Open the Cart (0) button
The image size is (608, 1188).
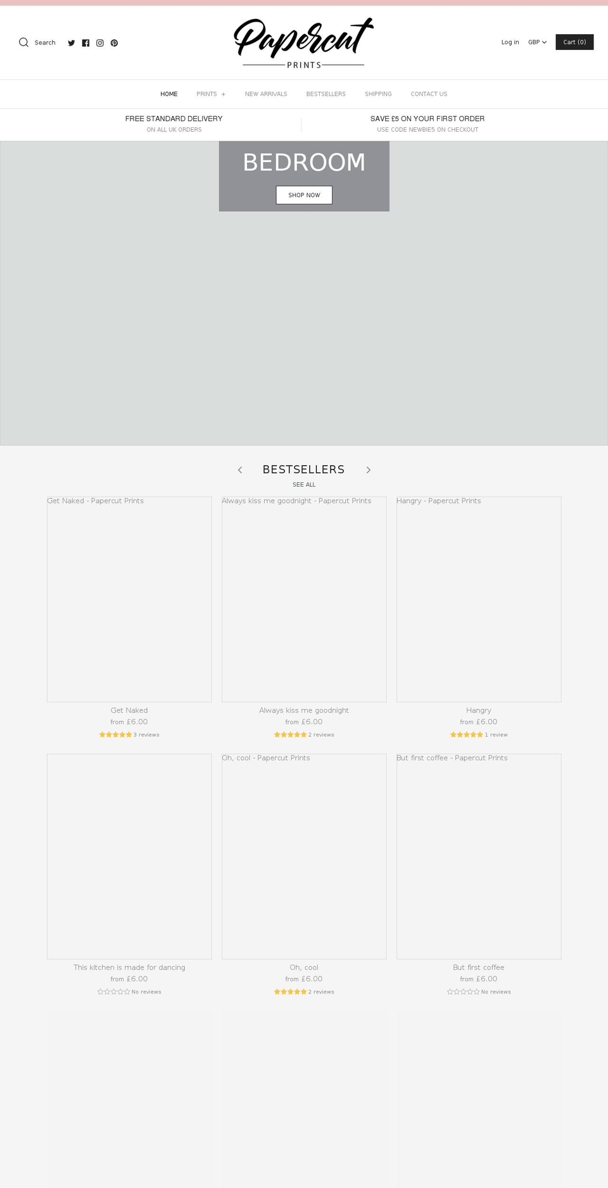pyautogui.click(x=574, y=42)
